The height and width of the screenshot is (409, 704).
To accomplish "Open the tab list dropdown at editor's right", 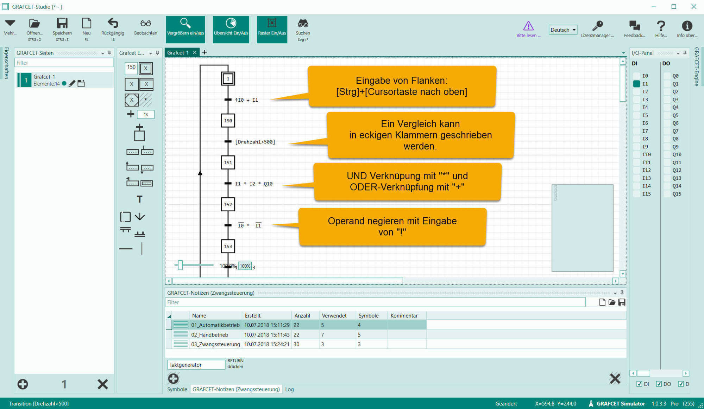I will coord(623,53).
